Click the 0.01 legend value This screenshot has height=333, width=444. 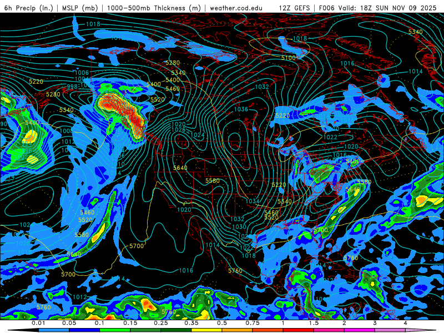pyautogui.click(x=38, y=323)
